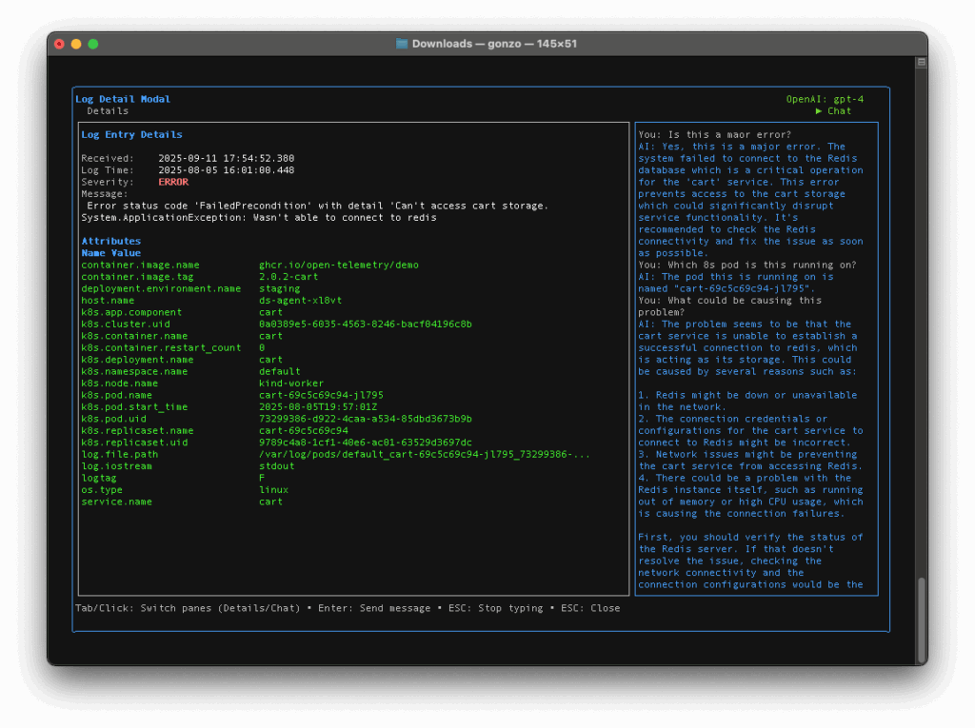
Task: Select the log.file.path truncated value
Action: tap(424, 454)
